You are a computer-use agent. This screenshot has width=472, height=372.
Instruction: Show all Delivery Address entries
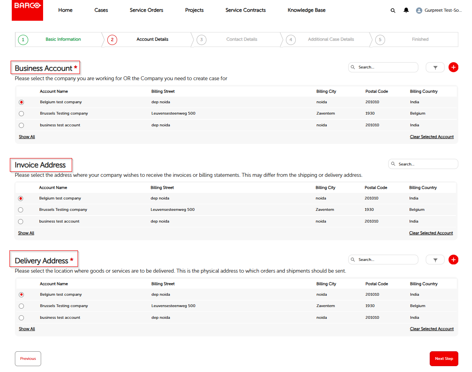point(27,329)
